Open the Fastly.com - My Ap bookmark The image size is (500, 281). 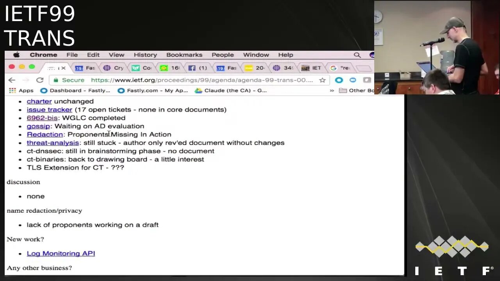(x=153, y=91)
